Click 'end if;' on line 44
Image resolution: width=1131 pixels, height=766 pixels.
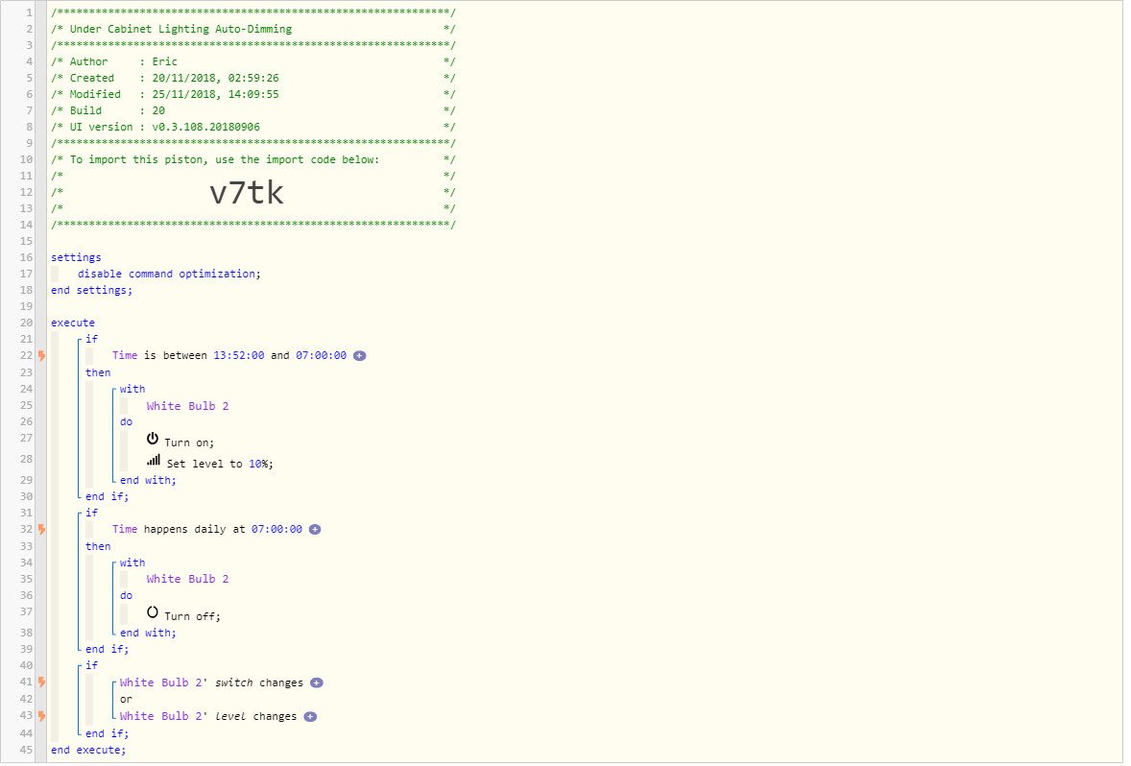[107, 734]
